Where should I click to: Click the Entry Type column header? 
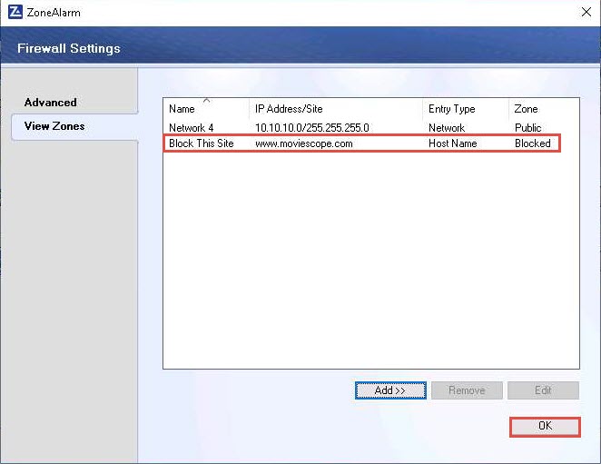click(x=466, y=109)
